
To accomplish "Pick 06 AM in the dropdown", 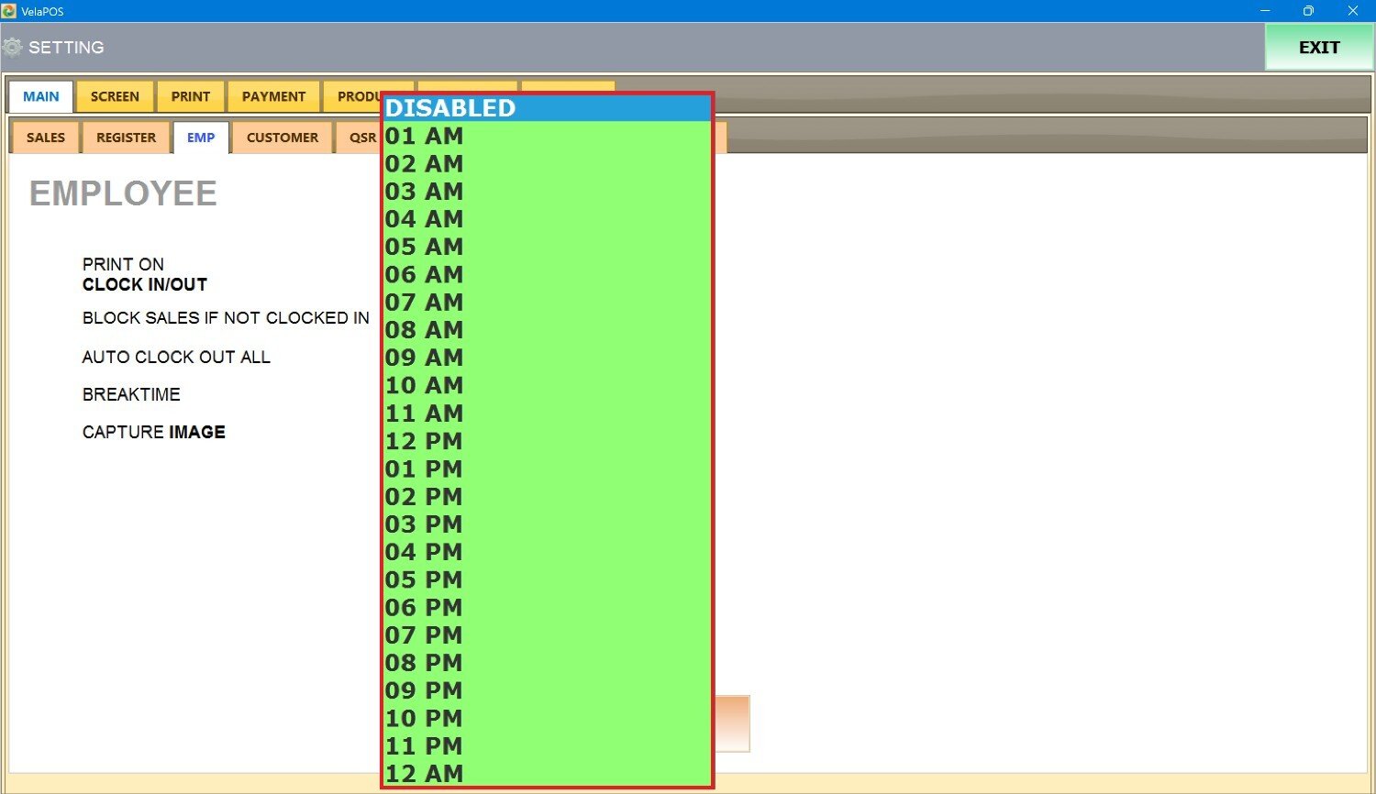I will coord(547,274).
